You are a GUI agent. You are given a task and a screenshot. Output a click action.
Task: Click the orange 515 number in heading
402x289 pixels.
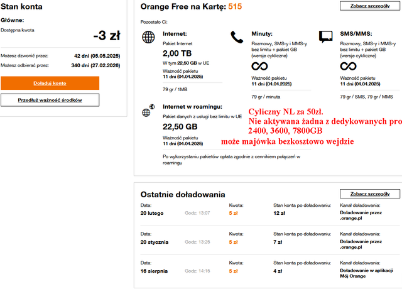click(235, 6)
